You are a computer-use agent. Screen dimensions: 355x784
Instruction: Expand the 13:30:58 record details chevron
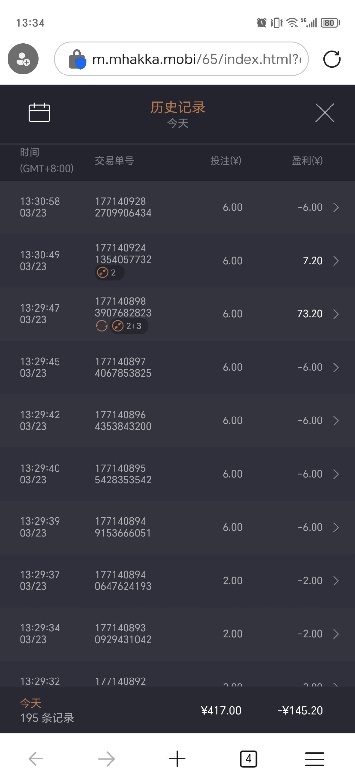point(336,207)
